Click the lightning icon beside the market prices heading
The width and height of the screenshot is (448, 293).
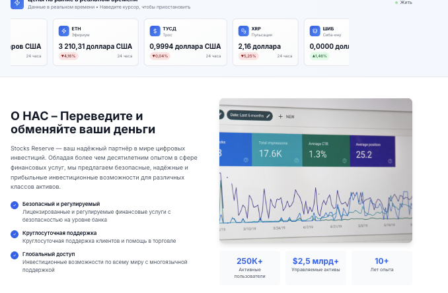(x=17, y=3)
